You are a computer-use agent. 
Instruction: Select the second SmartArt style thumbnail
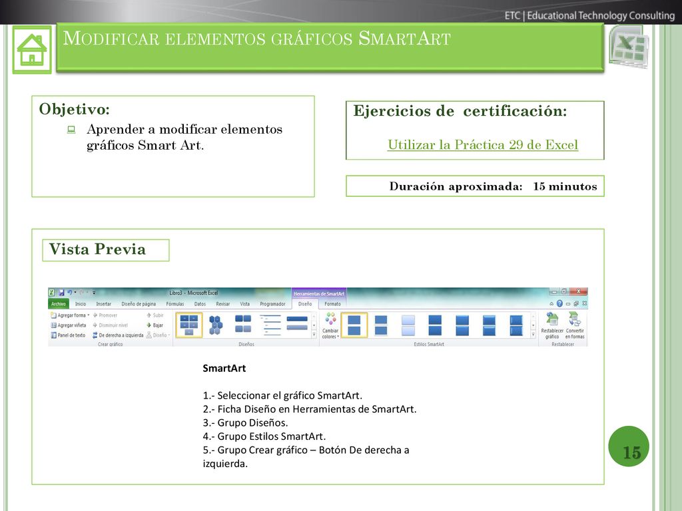point(381,325)
